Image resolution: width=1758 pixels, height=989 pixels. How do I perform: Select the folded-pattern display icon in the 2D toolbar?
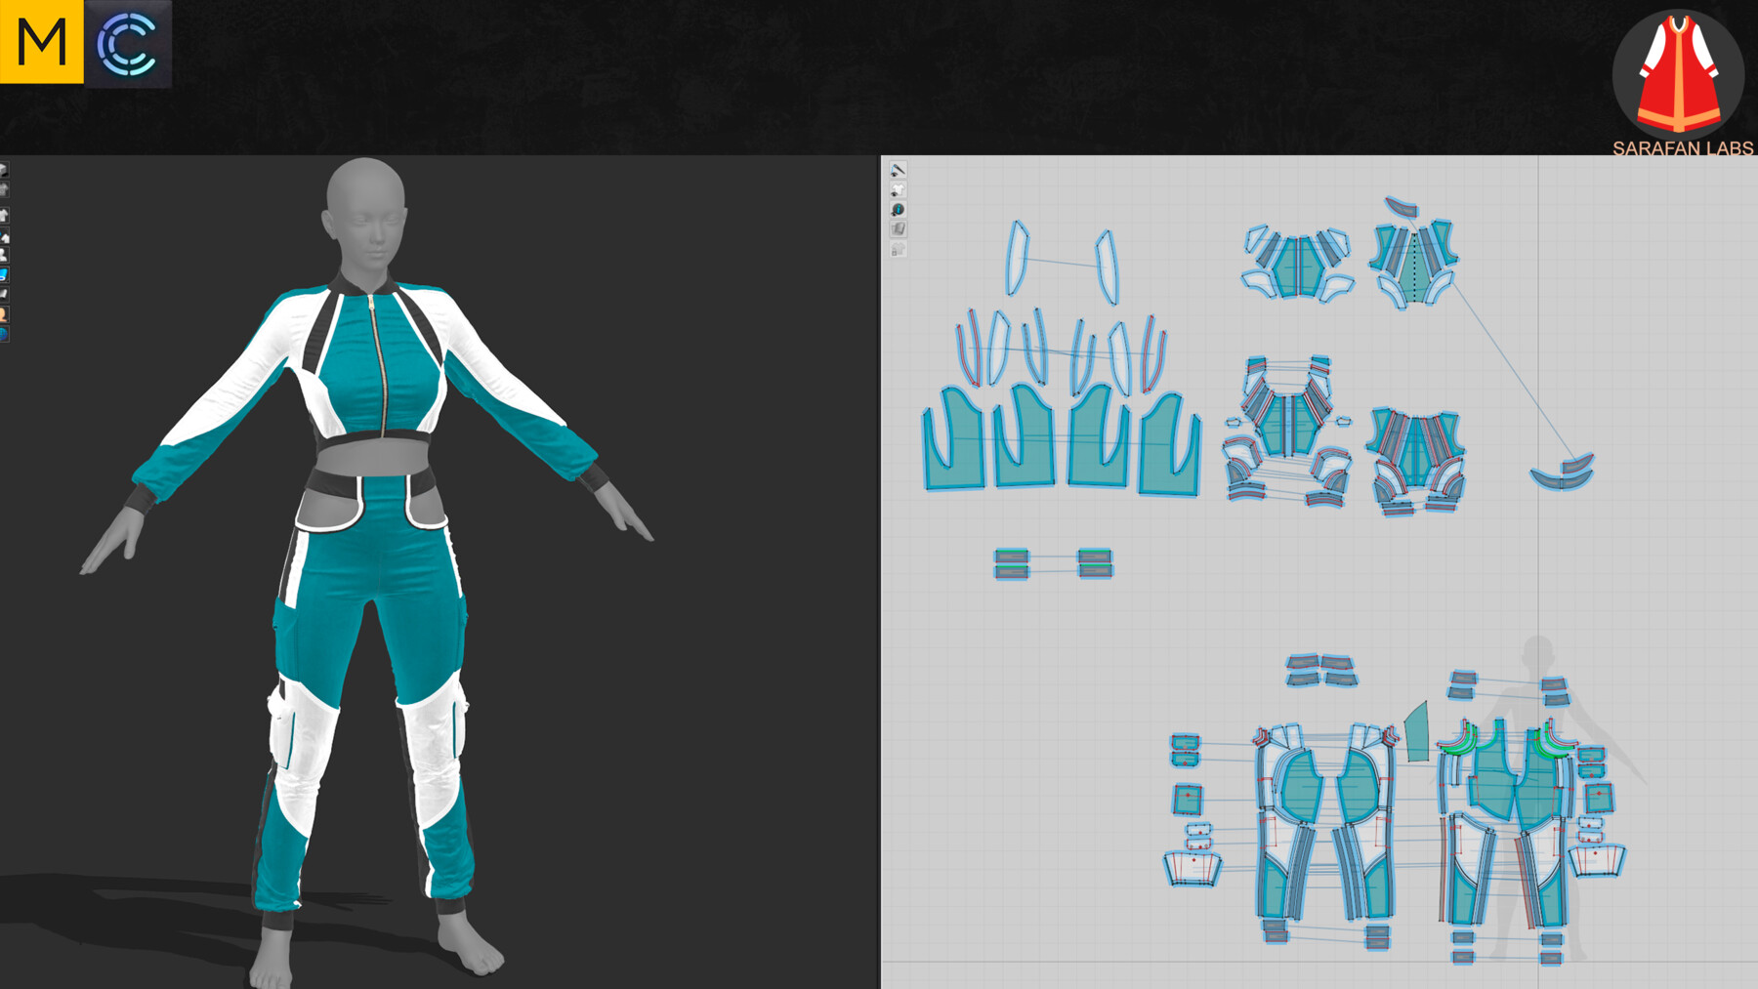click(x=898, y=227)
